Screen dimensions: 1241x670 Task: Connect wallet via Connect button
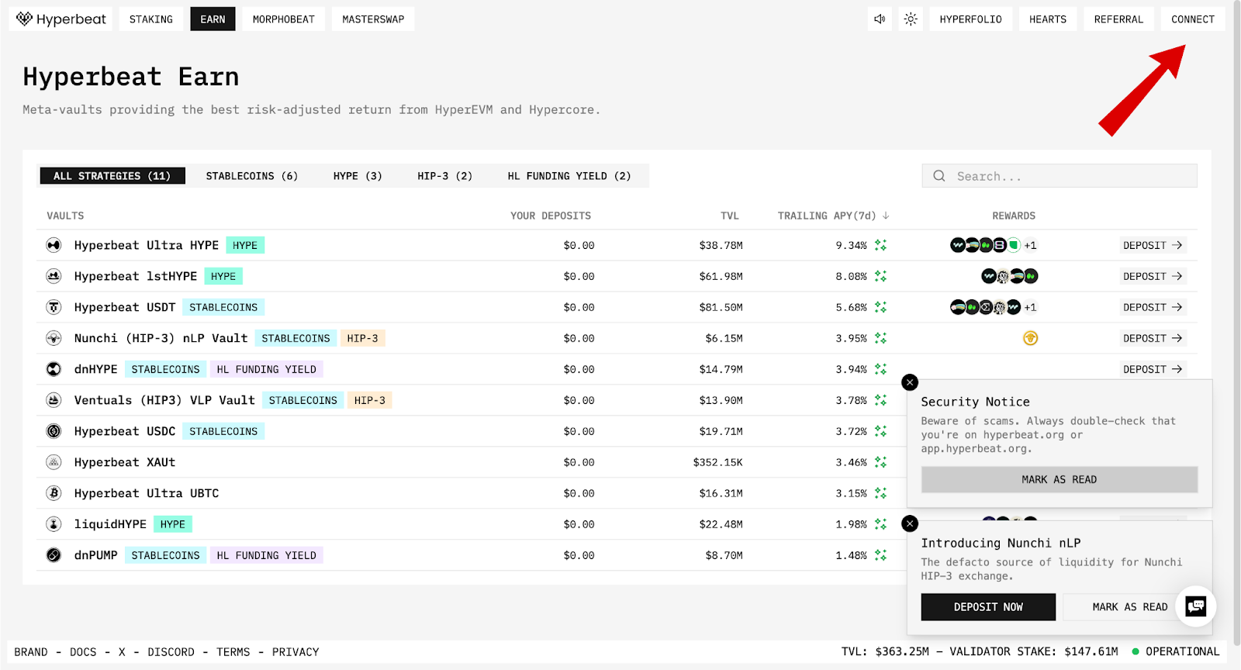(1193, 19)
